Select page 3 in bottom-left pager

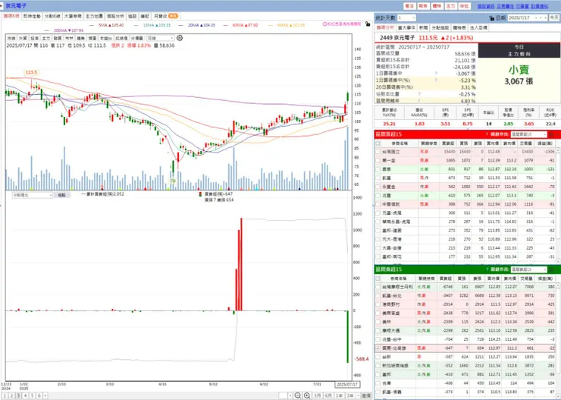click(19, 395)
